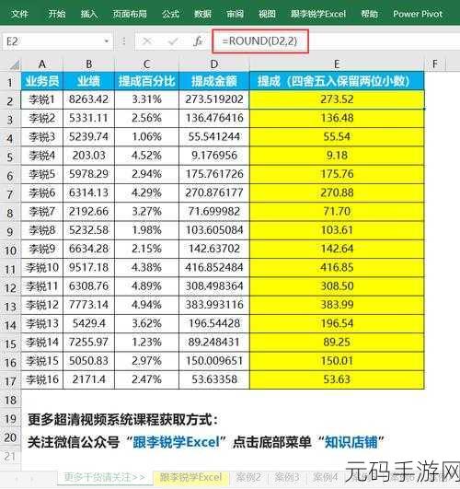Select column C header

(x=147, y=64)
